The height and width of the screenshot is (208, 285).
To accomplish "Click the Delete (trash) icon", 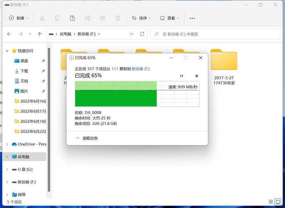I will [118, 18].
